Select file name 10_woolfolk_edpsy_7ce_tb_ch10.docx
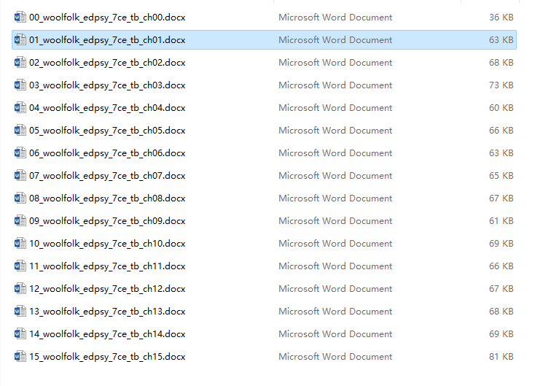Screen dimensions: 551x386 pos(107,244)
